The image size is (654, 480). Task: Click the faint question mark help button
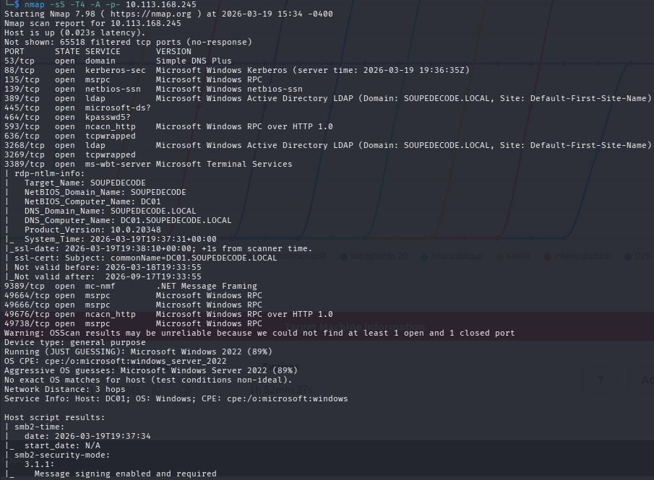(x=600, y=380)
